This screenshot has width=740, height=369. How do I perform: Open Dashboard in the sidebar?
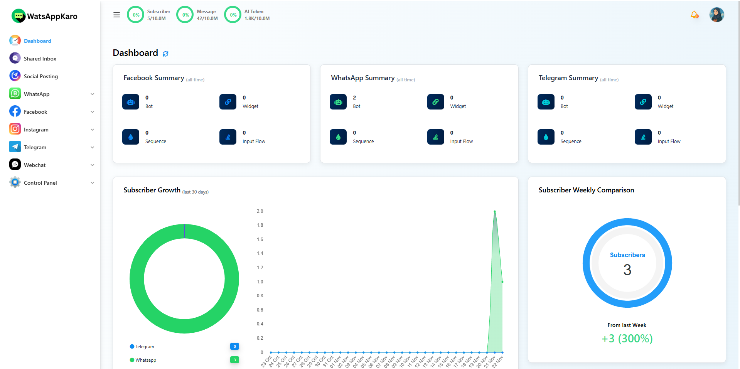(37, 41)
